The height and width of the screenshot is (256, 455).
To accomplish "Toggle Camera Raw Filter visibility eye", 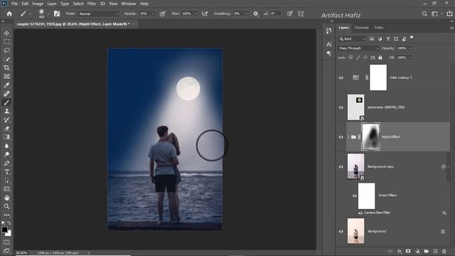I will (x=360, y=213).
